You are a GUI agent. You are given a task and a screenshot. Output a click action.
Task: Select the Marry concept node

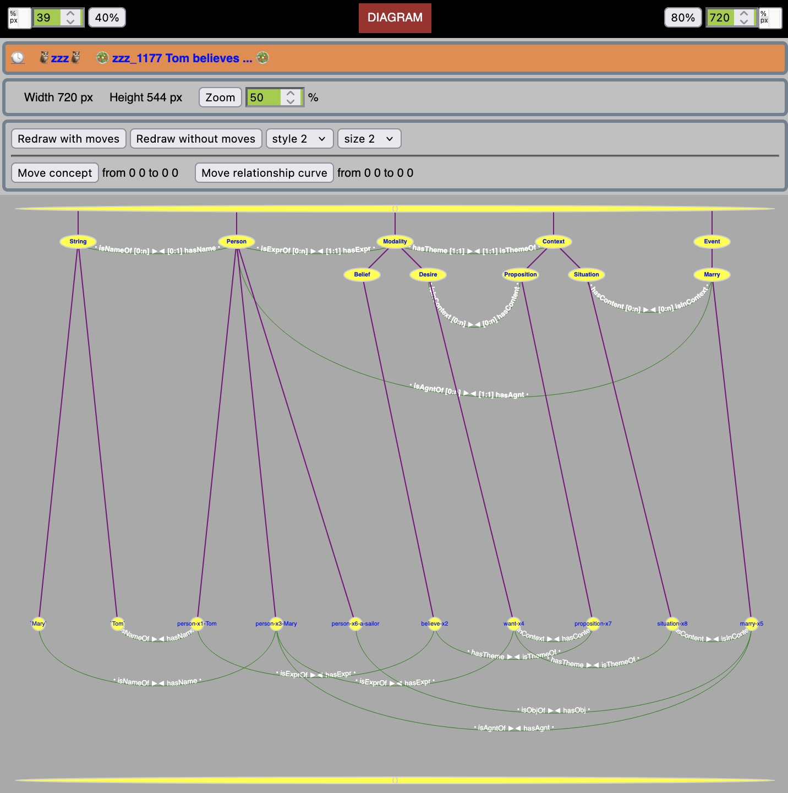pos(712,274)
